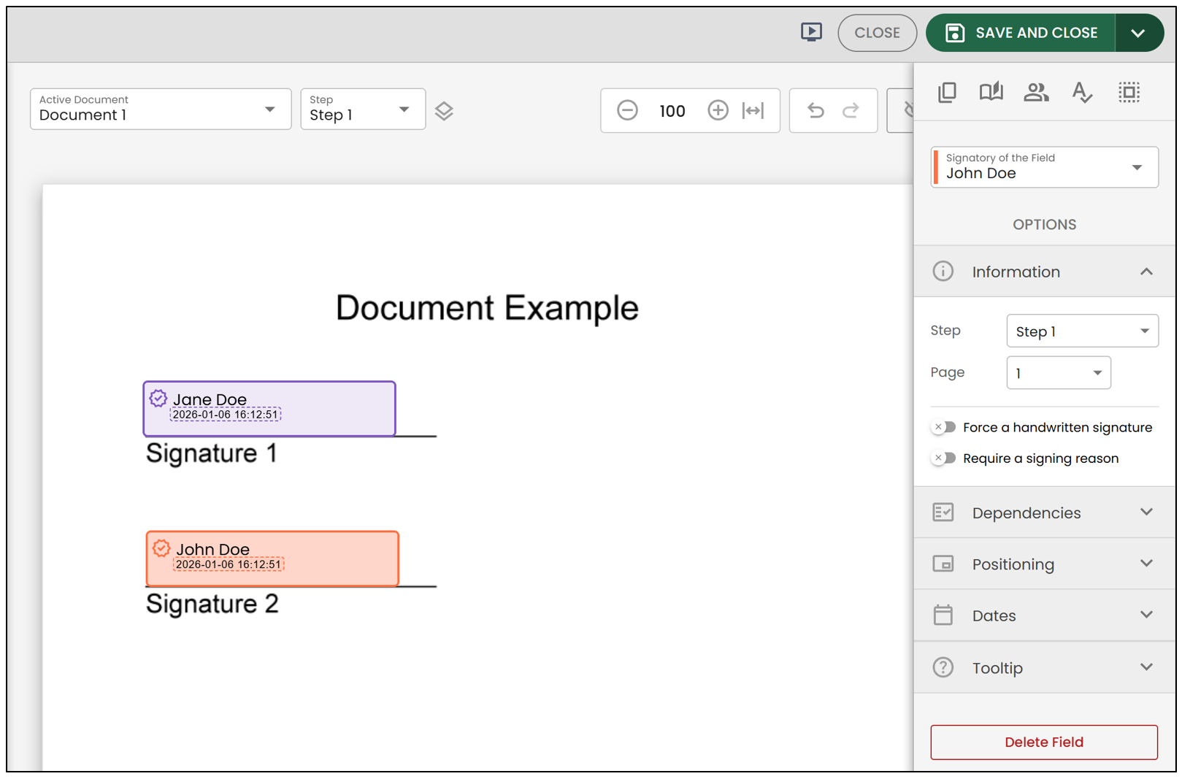Zoom out with the minus icon
The image size is (1182, 779).
(x=627, y=110)
